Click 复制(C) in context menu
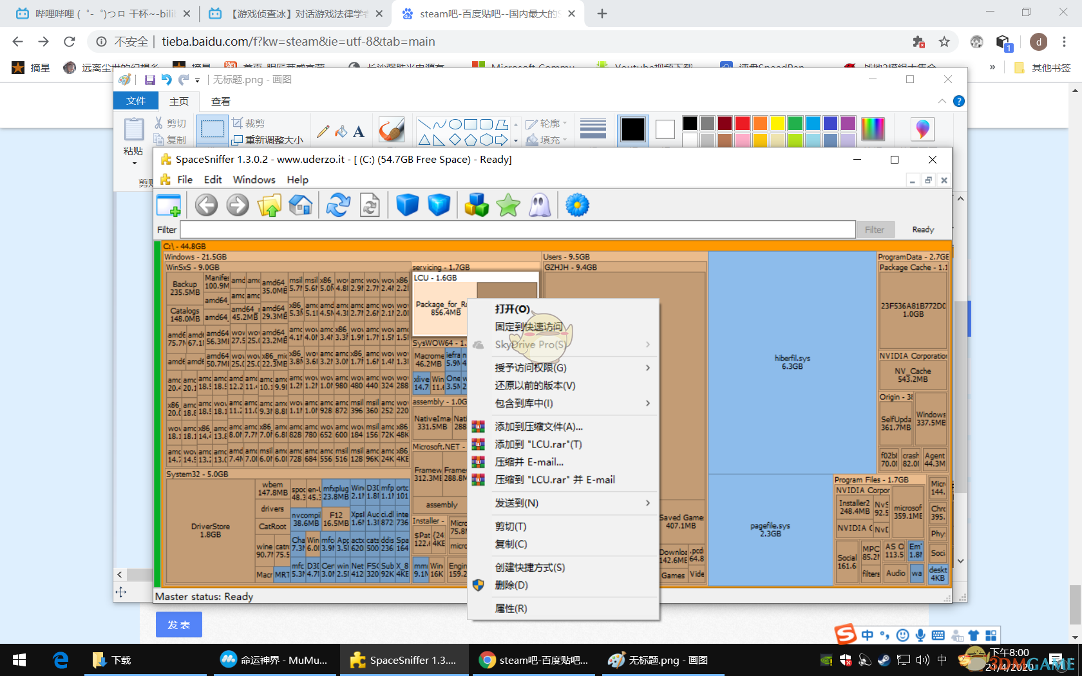This screenshot has height=676, width=1082. coord(564,544)
